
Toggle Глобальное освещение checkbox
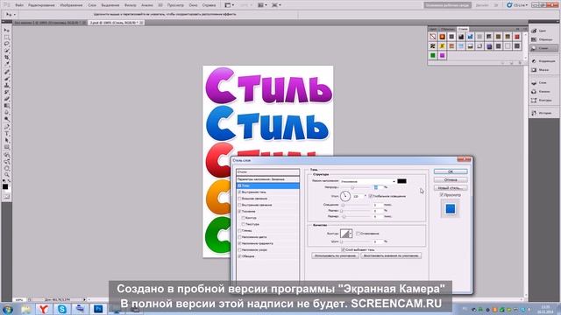click(x=370, y=196)
